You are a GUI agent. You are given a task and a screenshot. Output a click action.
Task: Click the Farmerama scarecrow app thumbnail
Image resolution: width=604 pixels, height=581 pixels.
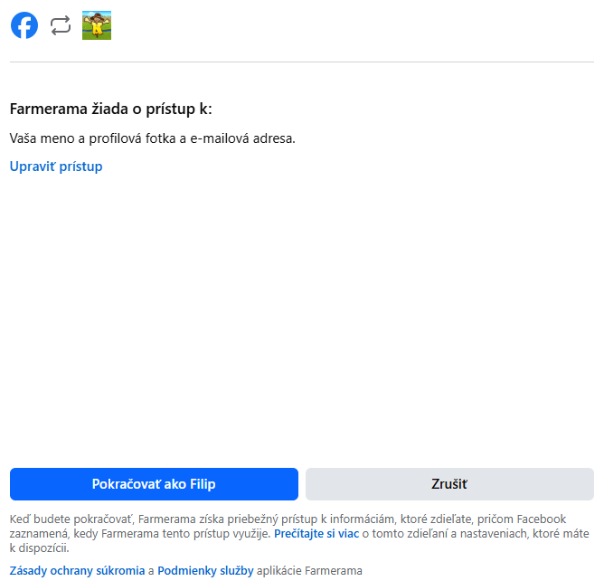pyautogui.click(x=97, y=25)
